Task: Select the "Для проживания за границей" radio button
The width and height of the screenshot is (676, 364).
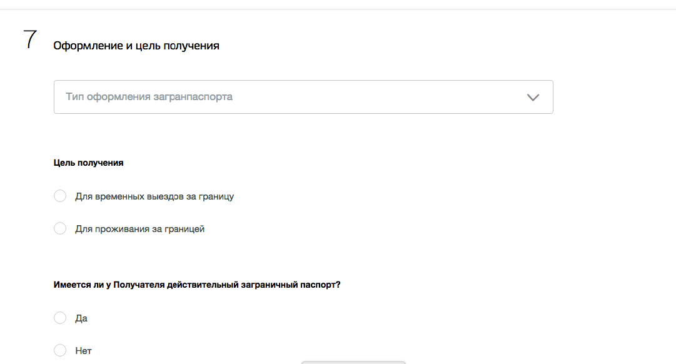Action: tap(60, 229)
